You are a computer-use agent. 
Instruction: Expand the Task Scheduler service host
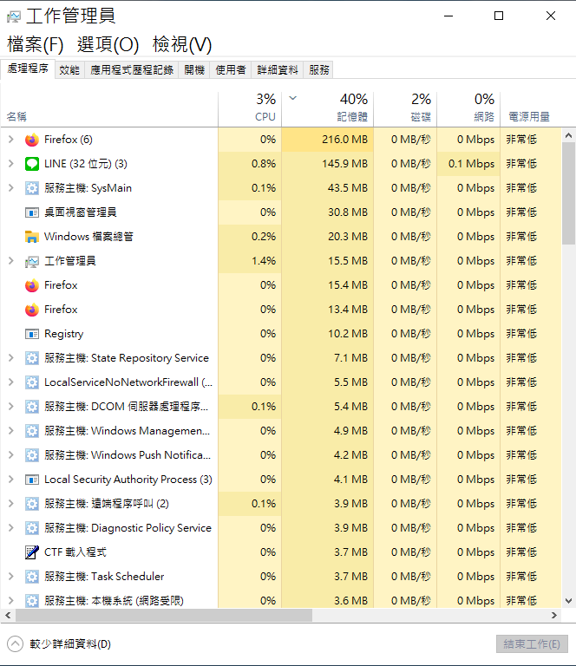point(11,577)
